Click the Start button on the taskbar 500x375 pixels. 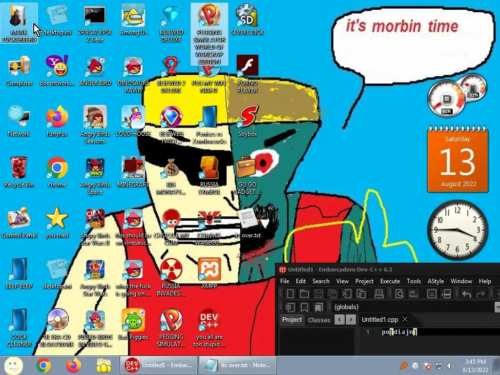(x=13, y=365)
